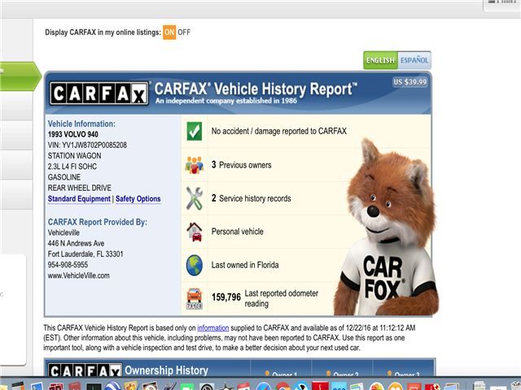This screenshot has width=521, height=390.
Task: Switch the listings display to OFF
Action: click(x=184, y=32)
